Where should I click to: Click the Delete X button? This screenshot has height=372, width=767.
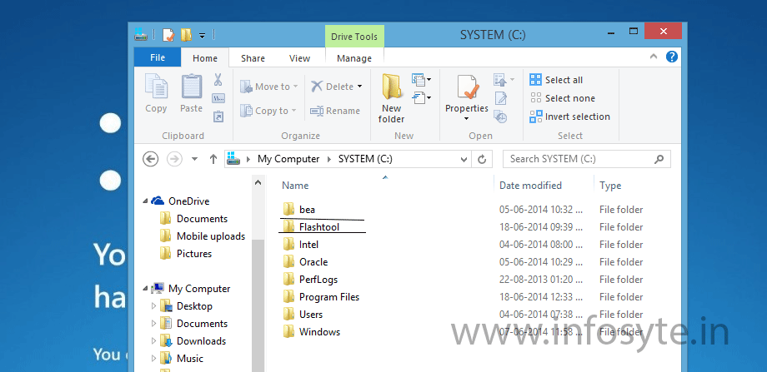click(x=333, y=87)
